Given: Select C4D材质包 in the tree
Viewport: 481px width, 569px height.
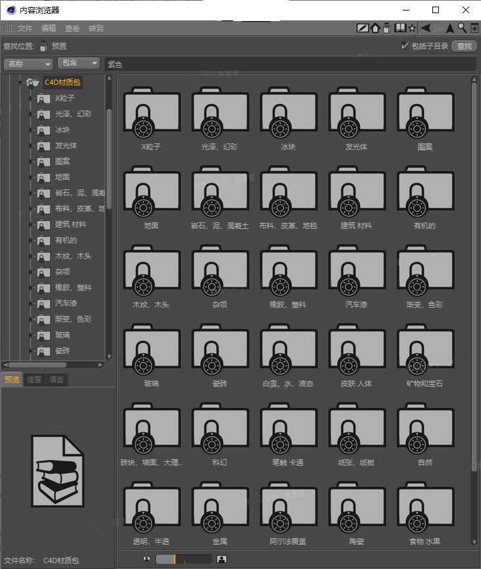Looking at the screenshot, I should click(63, 82).
